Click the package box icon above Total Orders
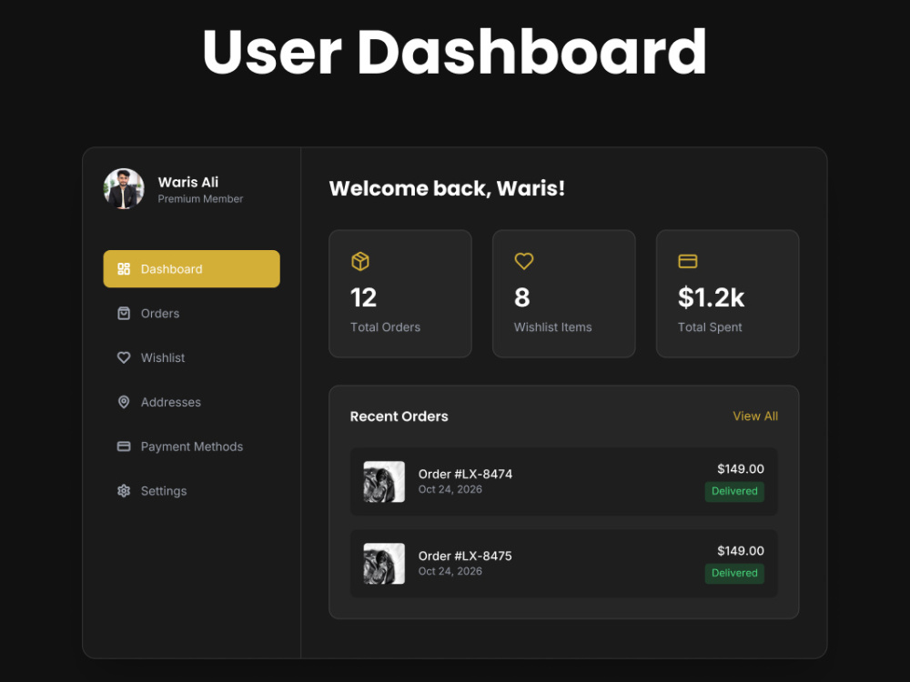Viewport: 910px width, 682px height. (360, 261)
